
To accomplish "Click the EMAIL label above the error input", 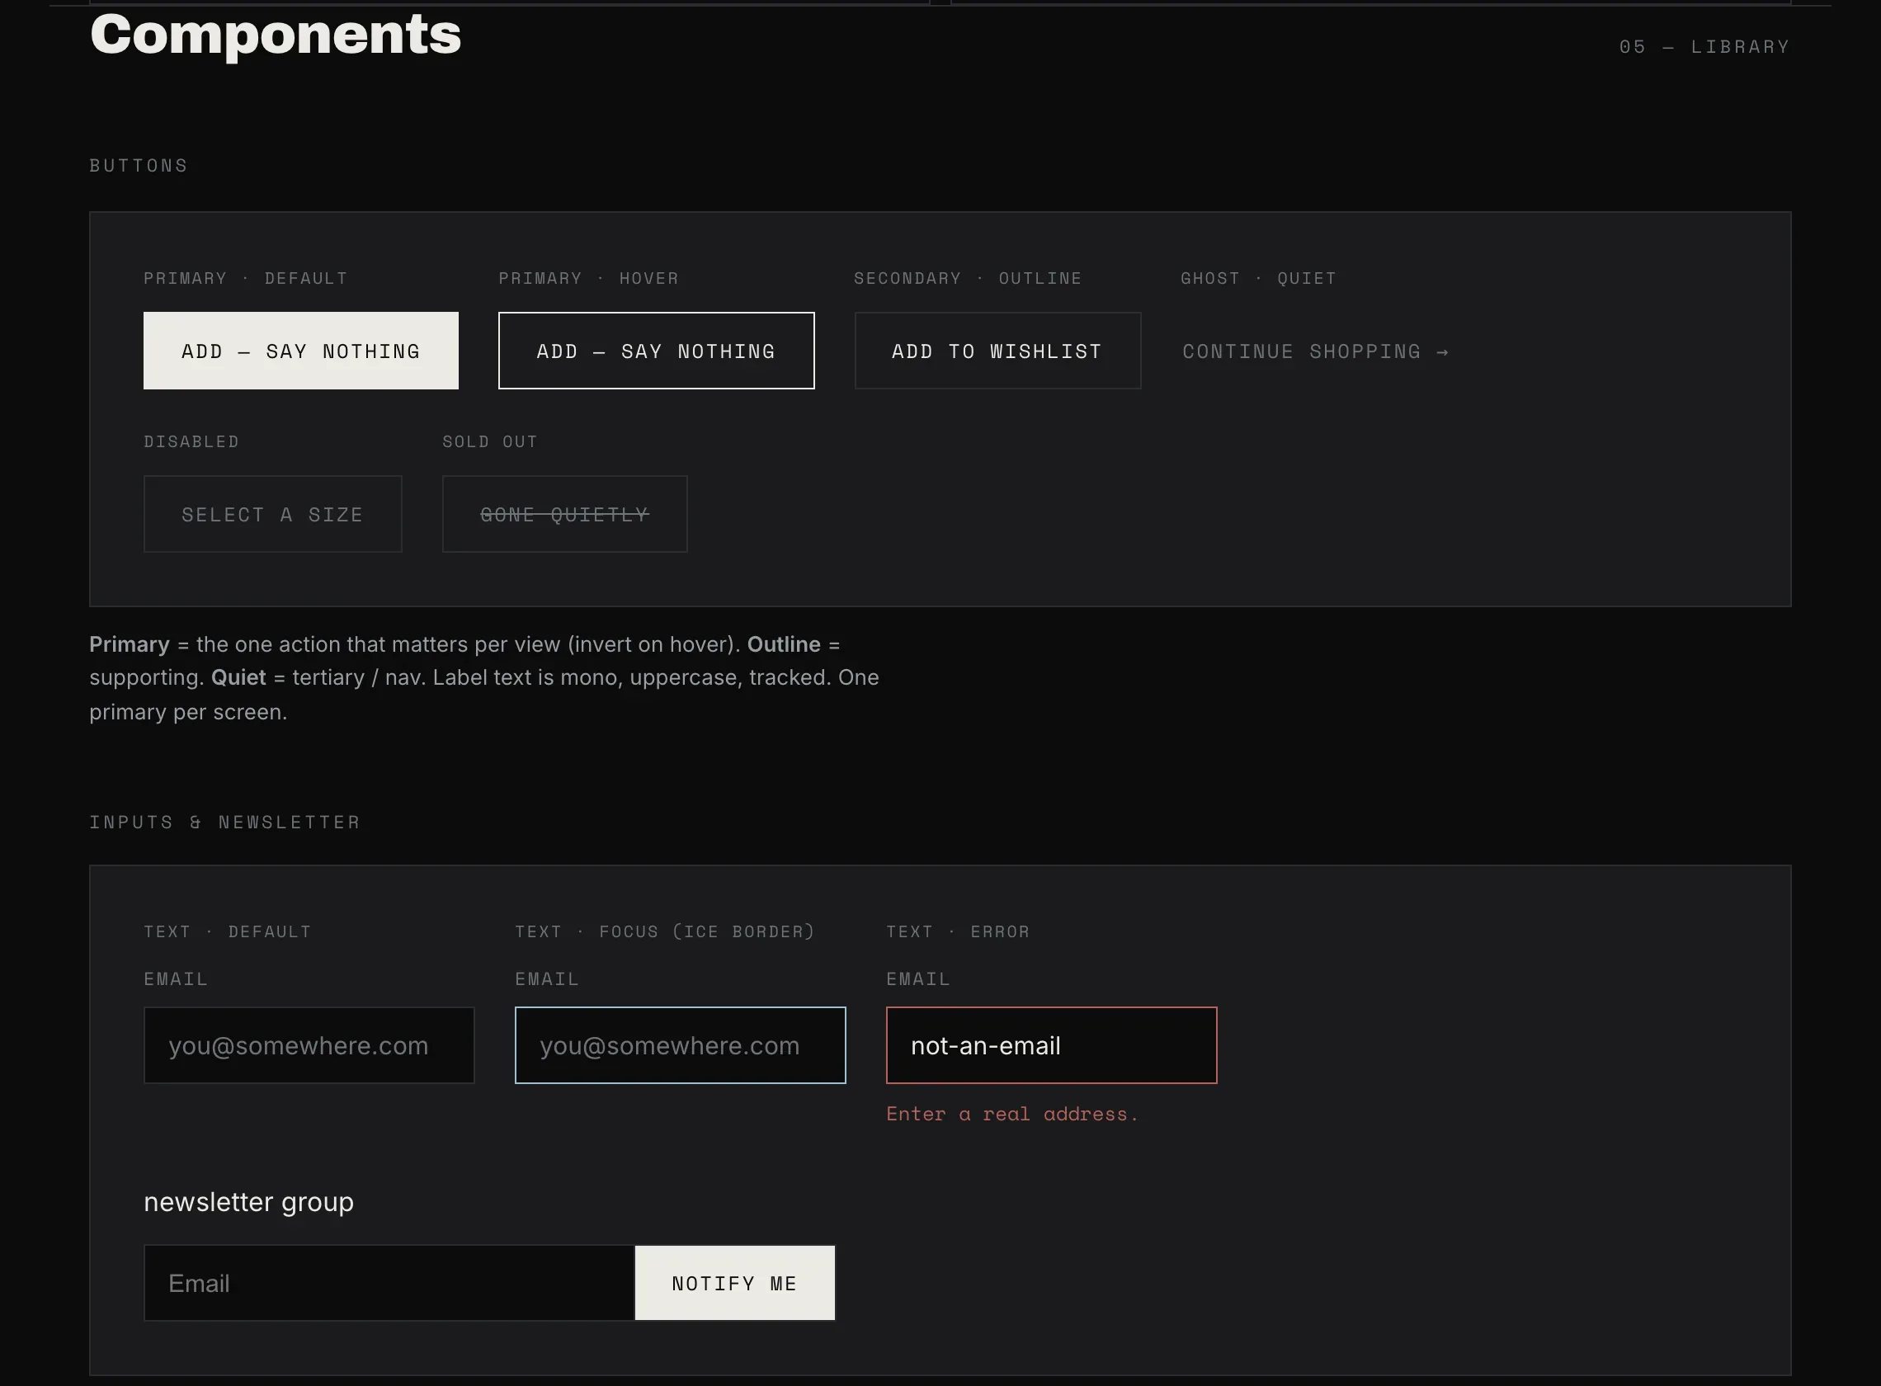I will tap(918, 979).
